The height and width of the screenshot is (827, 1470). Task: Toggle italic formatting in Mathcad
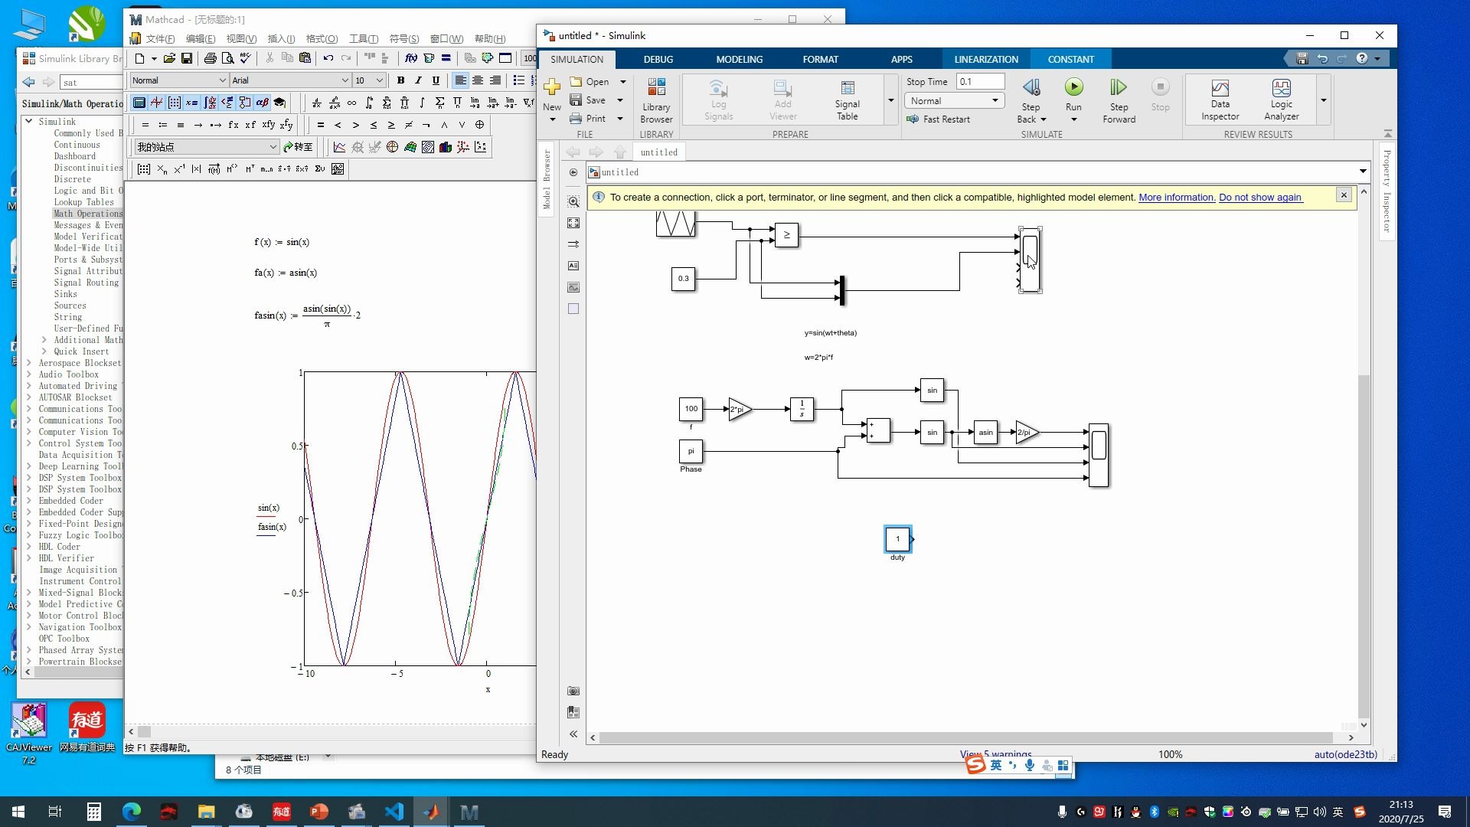pos(418,80)
